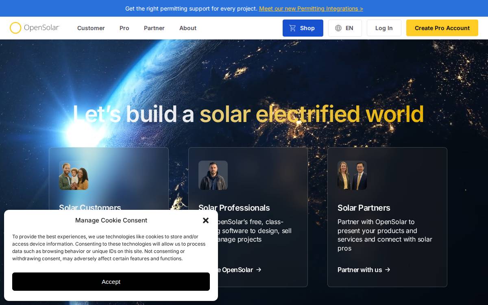Screen dimensions: 488x305
Task: Open the Partner menu
Action: (x=154, y=28)
